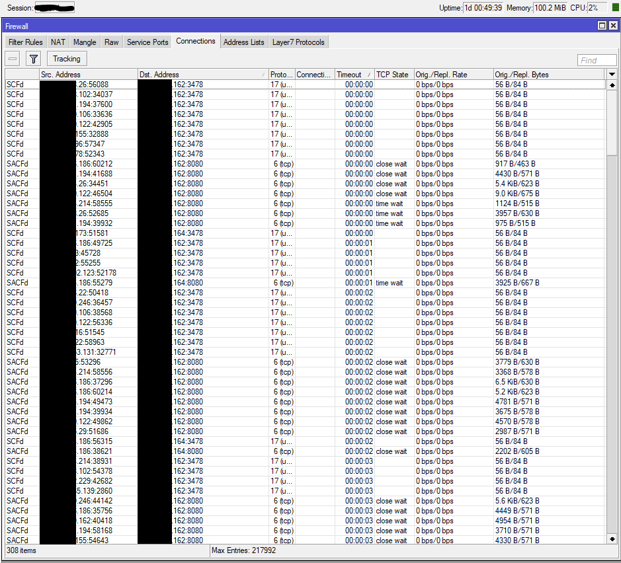Image resolution: width=621 pixels, height=563 pixels.
Task: Select row with source .29:51686
Action: pos(305,432)
